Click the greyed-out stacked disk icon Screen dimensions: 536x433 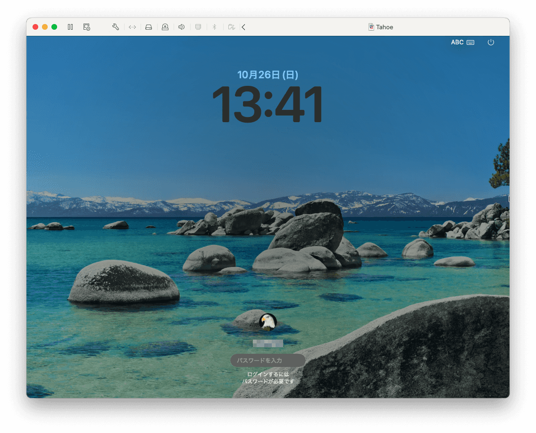[x=198, y=27]
